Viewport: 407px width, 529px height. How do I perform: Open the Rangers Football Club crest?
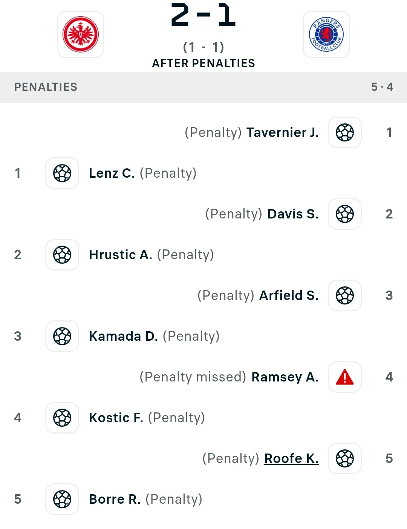click(x=326, y=34)
